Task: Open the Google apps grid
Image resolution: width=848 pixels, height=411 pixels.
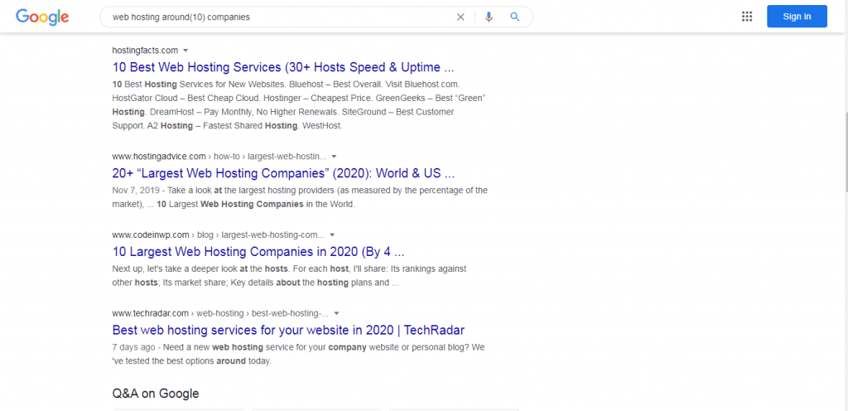Action: (x=747, y=17)
